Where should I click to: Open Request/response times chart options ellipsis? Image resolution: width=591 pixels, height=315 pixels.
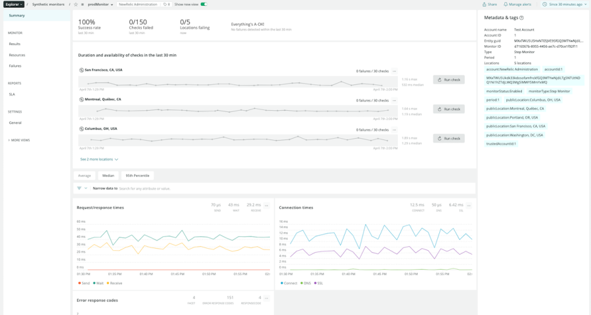[267, 206]
